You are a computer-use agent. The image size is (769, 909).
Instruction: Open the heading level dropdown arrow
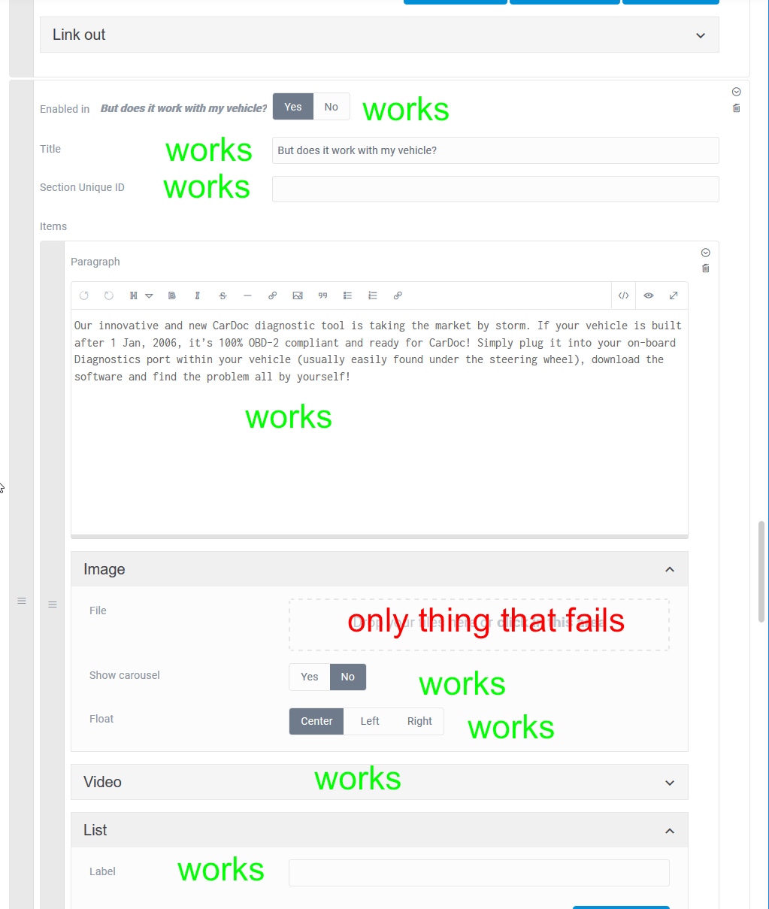pyautogui.click(x=149, y=296)
